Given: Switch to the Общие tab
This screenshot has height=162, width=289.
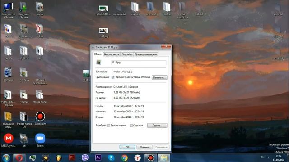Looking at the screenshot, I should tap(98, 54).
